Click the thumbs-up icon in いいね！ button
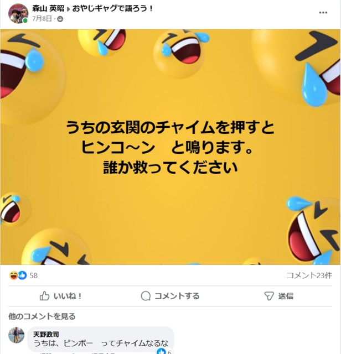341x354 pixels. click(x=44, y=296)
